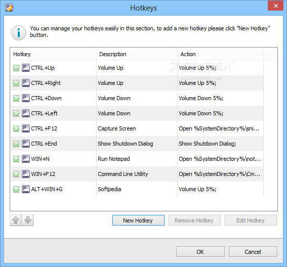
Task: Uncheck the CTRL+Up hotkey checkbox
Action: click(16, 68)
